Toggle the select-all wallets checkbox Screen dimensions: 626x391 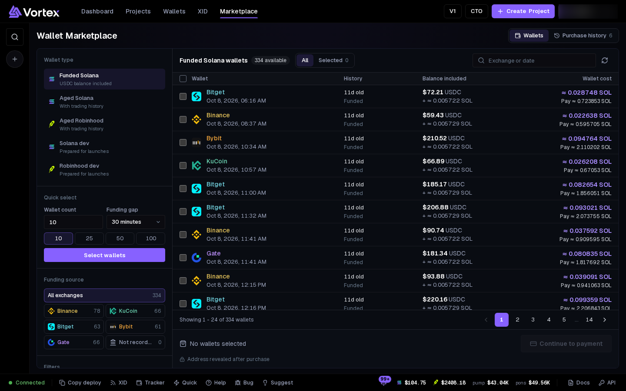[183, 79]
